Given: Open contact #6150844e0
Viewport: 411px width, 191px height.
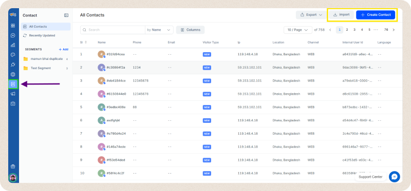Looking at the screenshot, I should (x=116, y=94).
